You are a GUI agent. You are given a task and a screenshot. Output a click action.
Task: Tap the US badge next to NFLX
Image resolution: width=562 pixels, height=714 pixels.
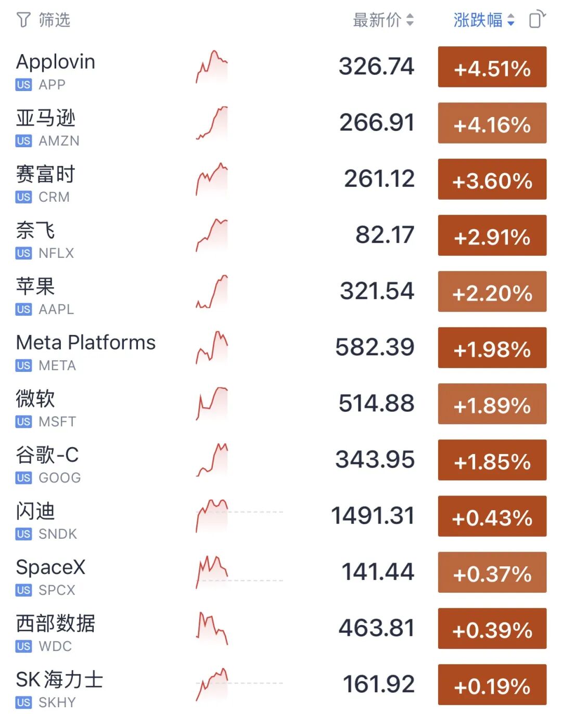[23, 253]
